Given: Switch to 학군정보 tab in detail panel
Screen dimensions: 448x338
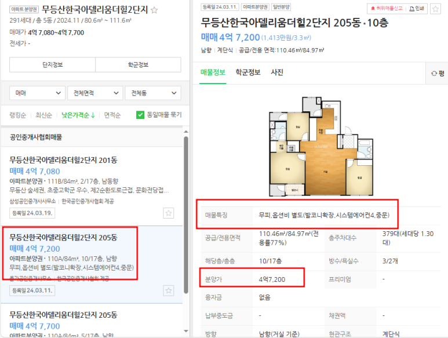Looking at the screenshot, I should [x=248, y=72].
